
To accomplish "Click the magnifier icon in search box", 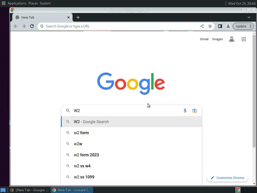I will 68,111.
